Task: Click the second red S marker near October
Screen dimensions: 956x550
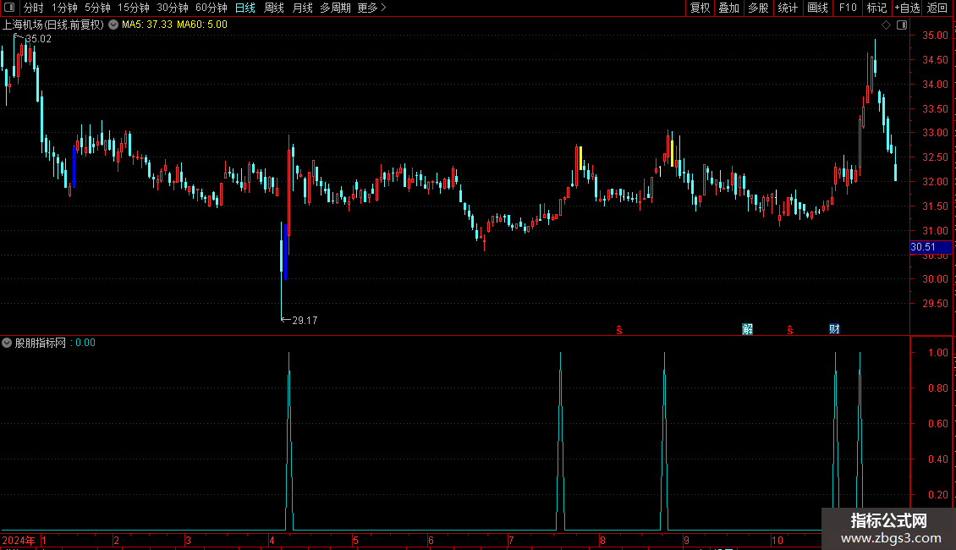Action: click(x=789, y=330)
